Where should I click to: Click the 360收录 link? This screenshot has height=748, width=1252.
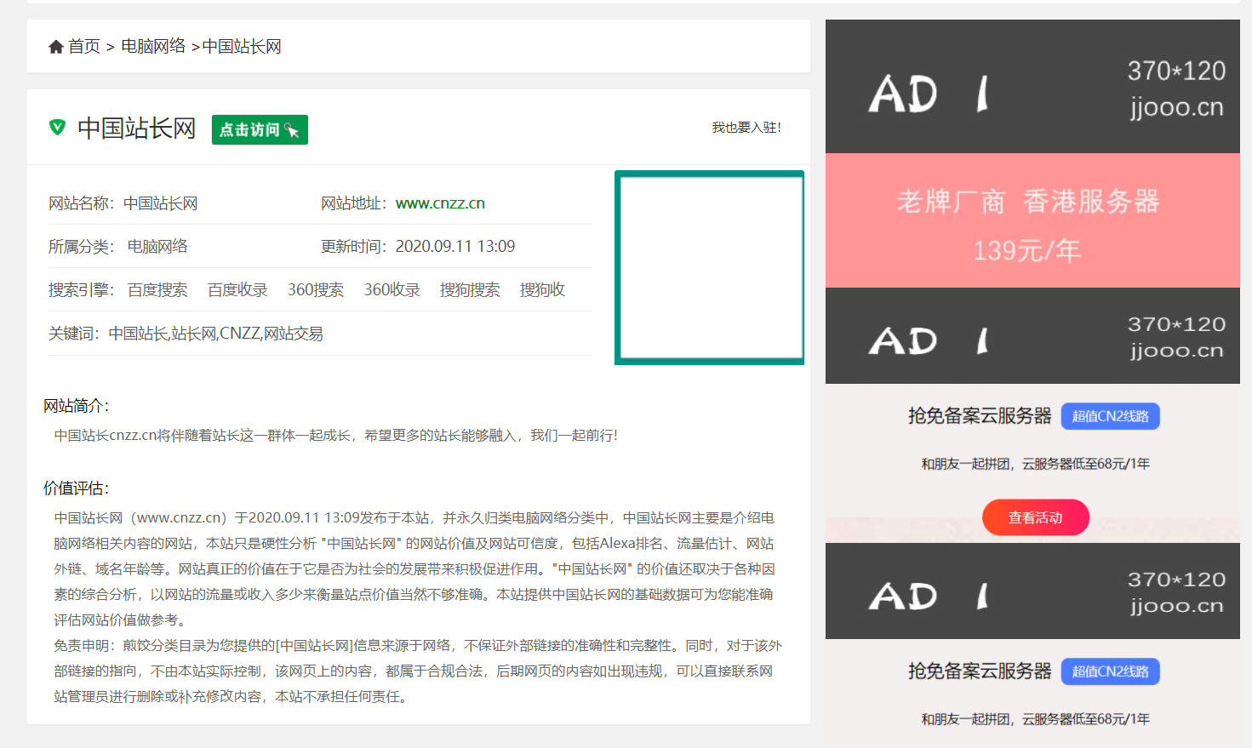[392, 289]
